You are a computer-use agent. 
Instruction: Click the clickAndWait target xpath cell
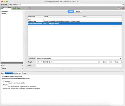pyautogui.click(x=62, y=21)
